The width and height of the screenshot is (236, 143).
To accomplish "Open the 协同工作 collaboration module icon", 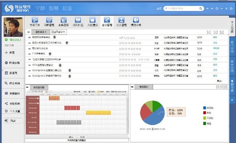I will [x=35, y=20].
